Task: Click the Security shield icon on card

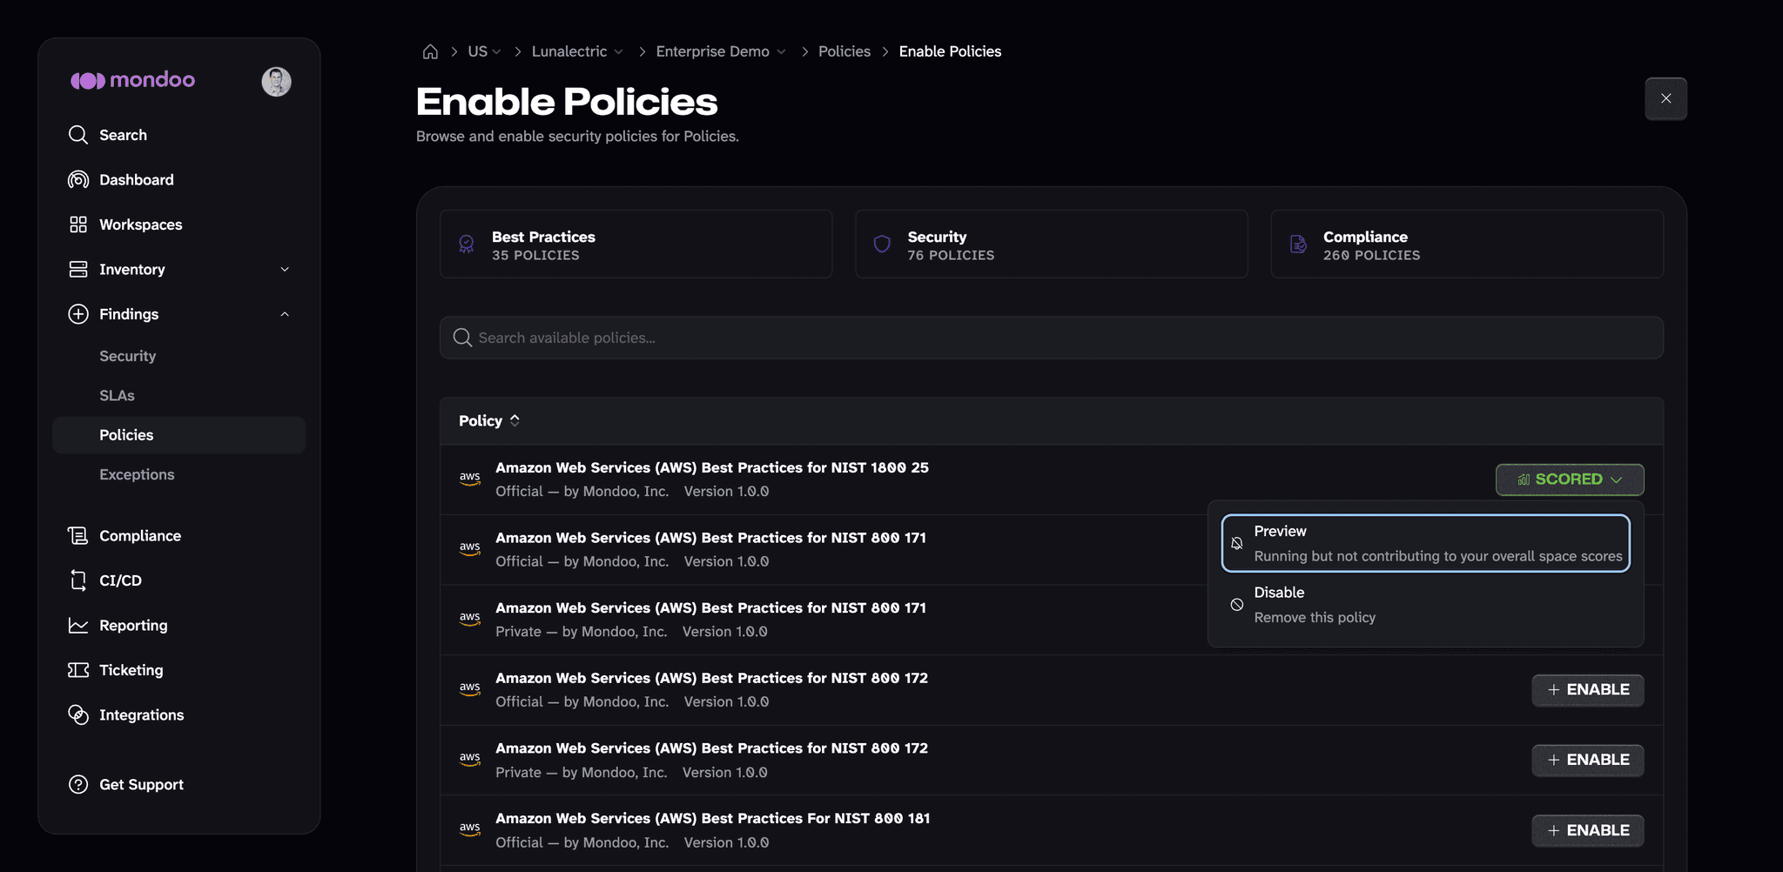Action: pos(882,244)
